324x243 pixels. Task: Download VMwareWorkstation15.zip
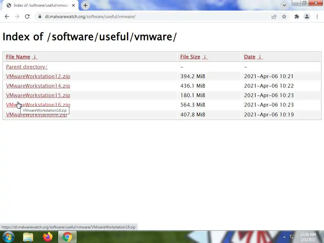pos(38,96)
